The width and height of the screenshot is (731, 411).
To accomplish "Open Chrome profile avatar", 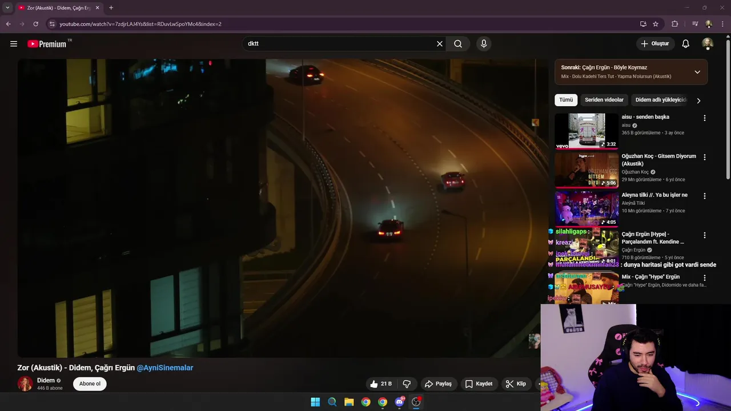I will (x=709, y=24).
